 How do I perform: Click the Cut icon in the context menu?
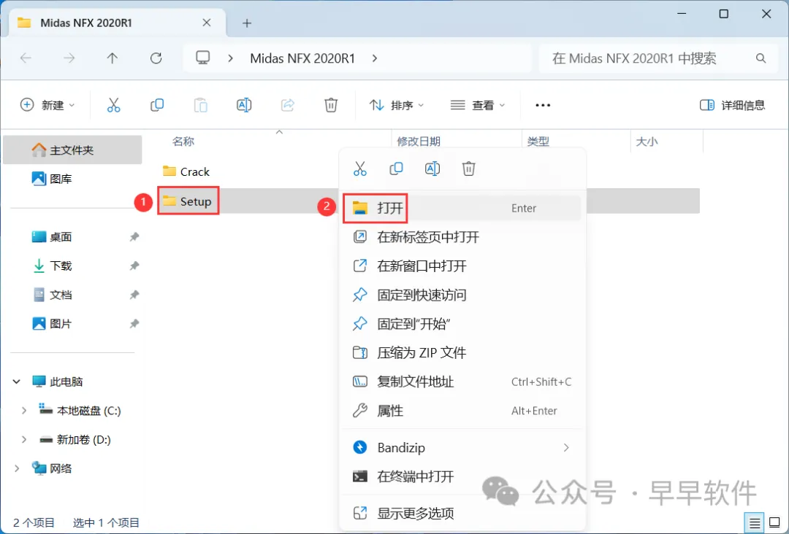[359, 169]
